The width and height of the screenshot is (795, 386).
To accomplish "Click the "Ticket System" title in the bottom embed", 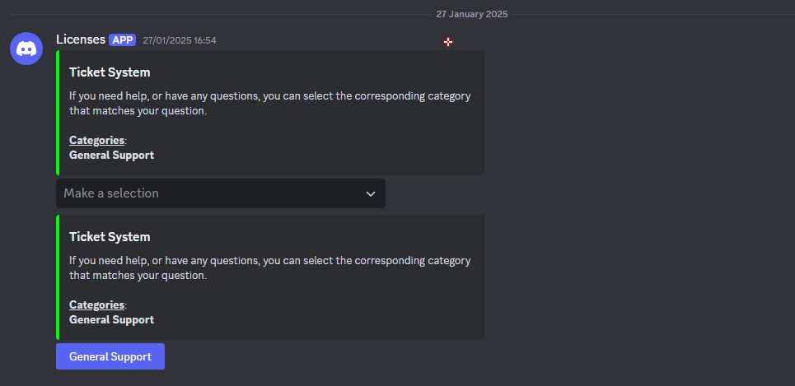I will tap(110, 237).
